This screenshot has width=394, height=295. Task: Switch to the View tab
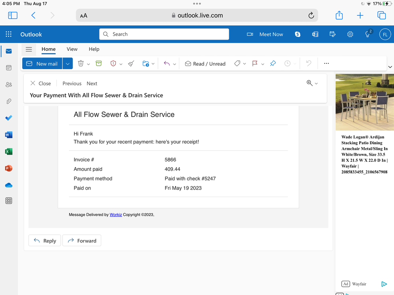[x=72, y=49]
